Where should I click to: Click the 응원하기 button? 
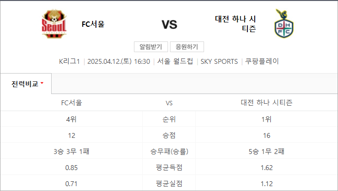point(187,47)
